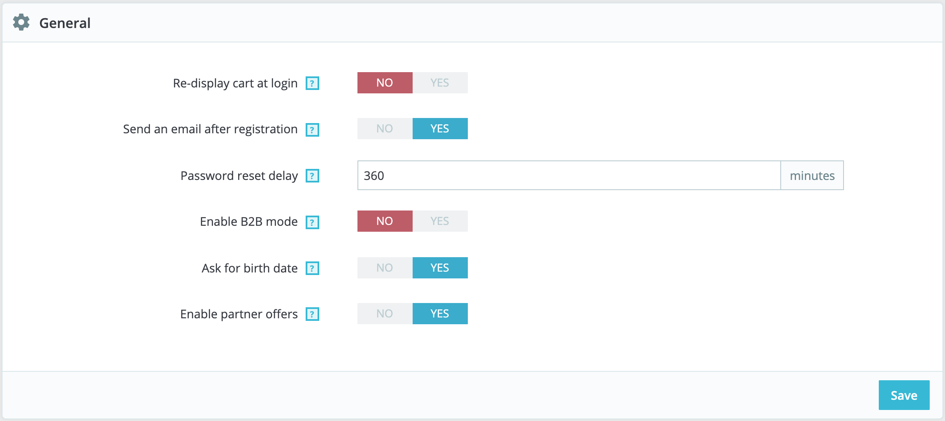Disable Enable partner offers
Image resolution: width=945 pixels, height=421 pixels.
pos(385,314)
